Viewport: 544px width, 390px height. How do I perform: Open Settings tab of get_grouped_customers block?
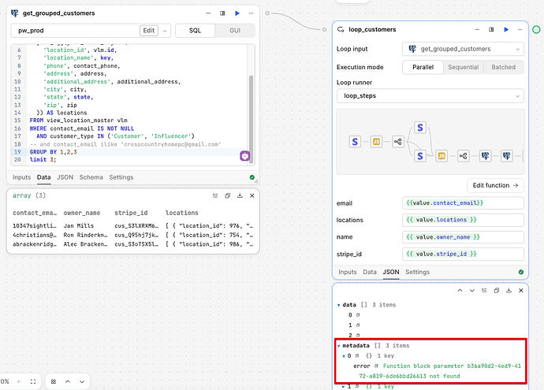(121, 177)
